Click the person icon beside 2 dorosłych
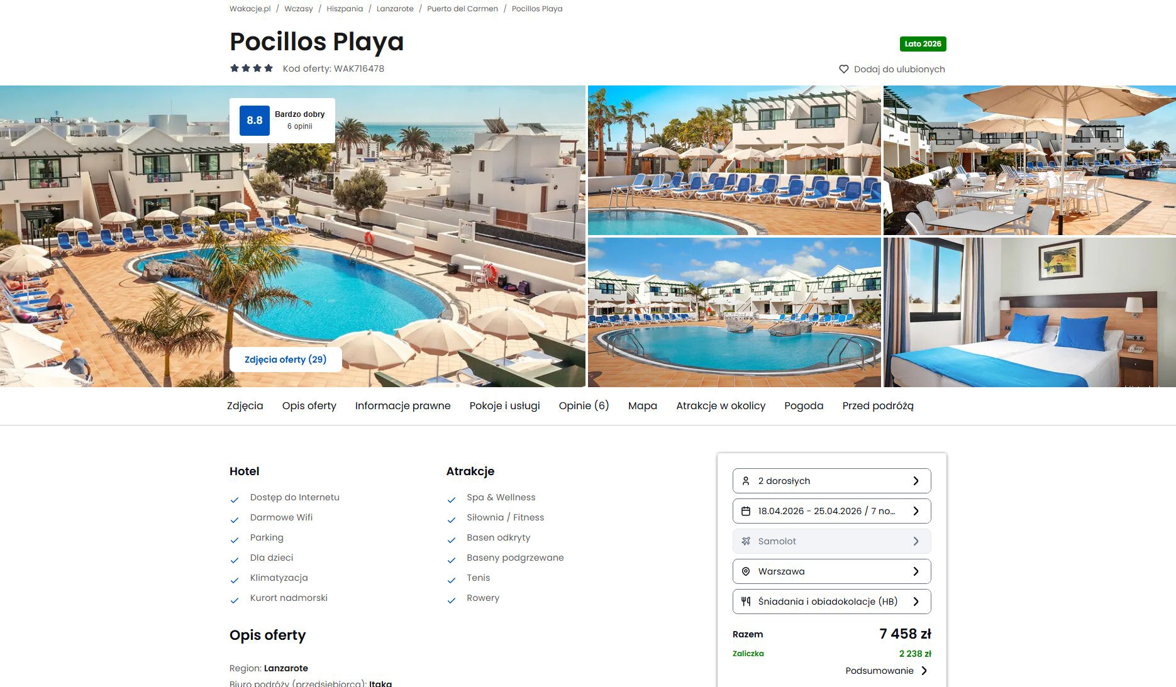The width and height of the screenshot is (1176, 687). pos(746,481)
